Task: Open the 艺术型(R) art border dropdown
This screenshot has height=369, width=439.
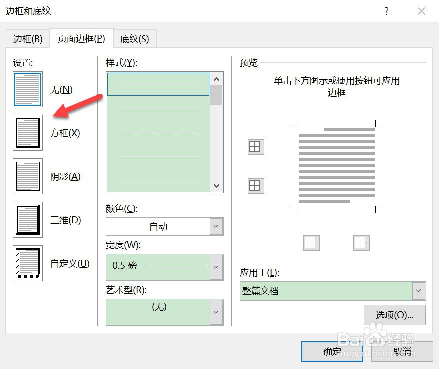Action: 216,312
